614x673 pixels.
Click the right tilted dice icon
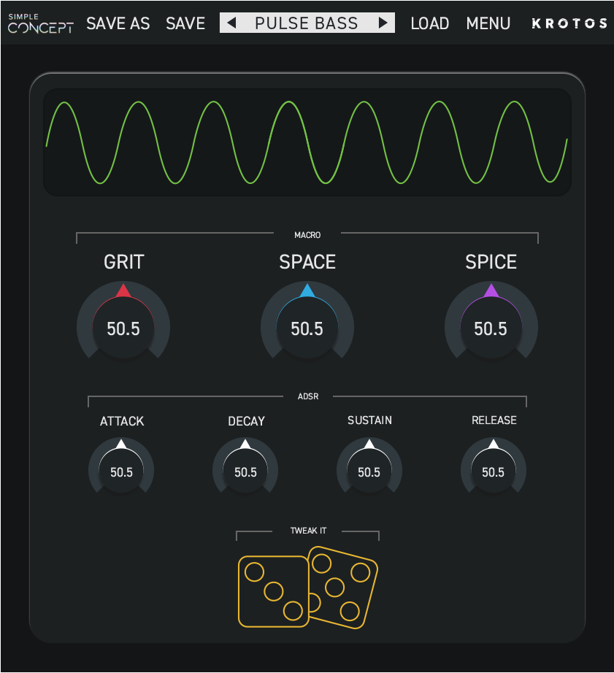pyautogui.click(x=343, y=587)
